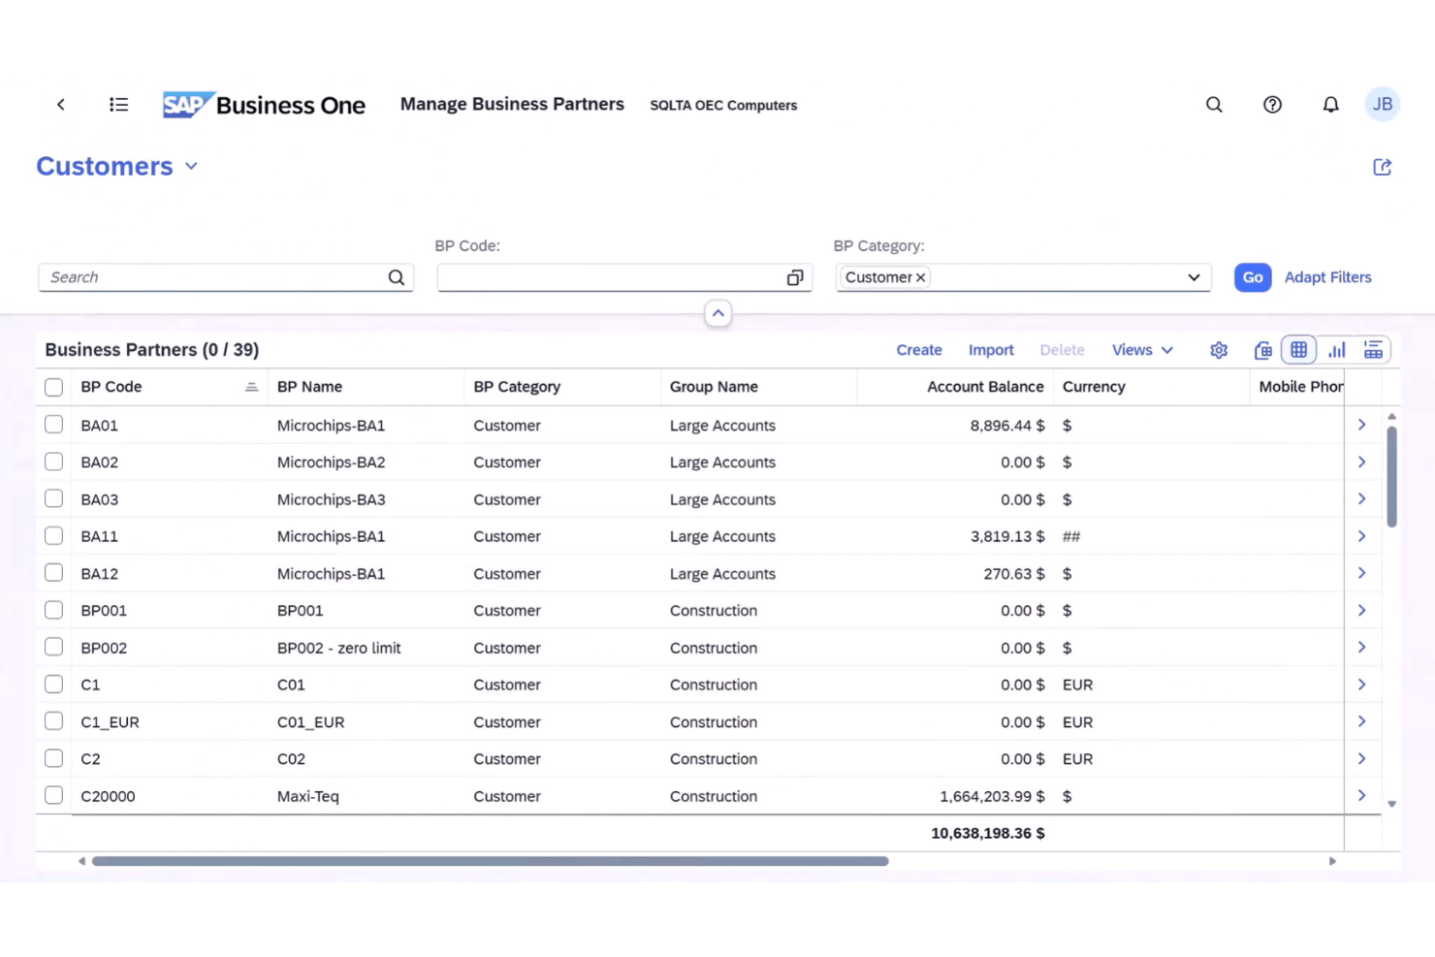
Task: Click the magnifier inside the Search field
Action: (397, 277)
